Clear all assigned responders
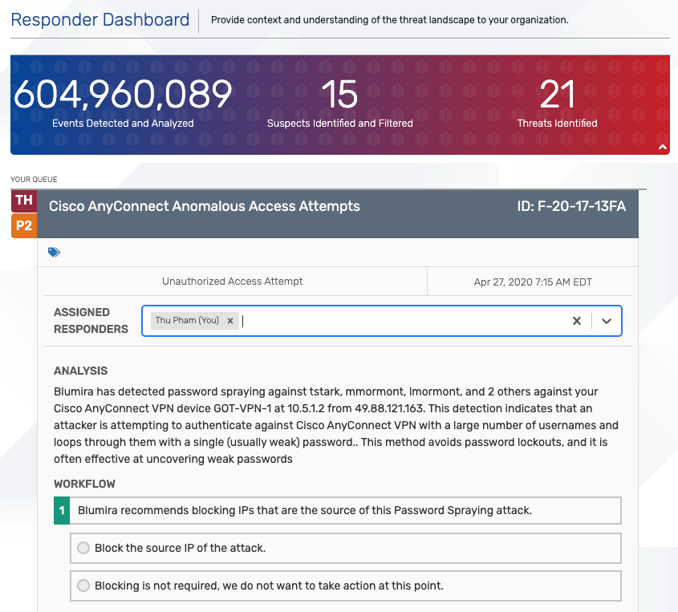 576,321
